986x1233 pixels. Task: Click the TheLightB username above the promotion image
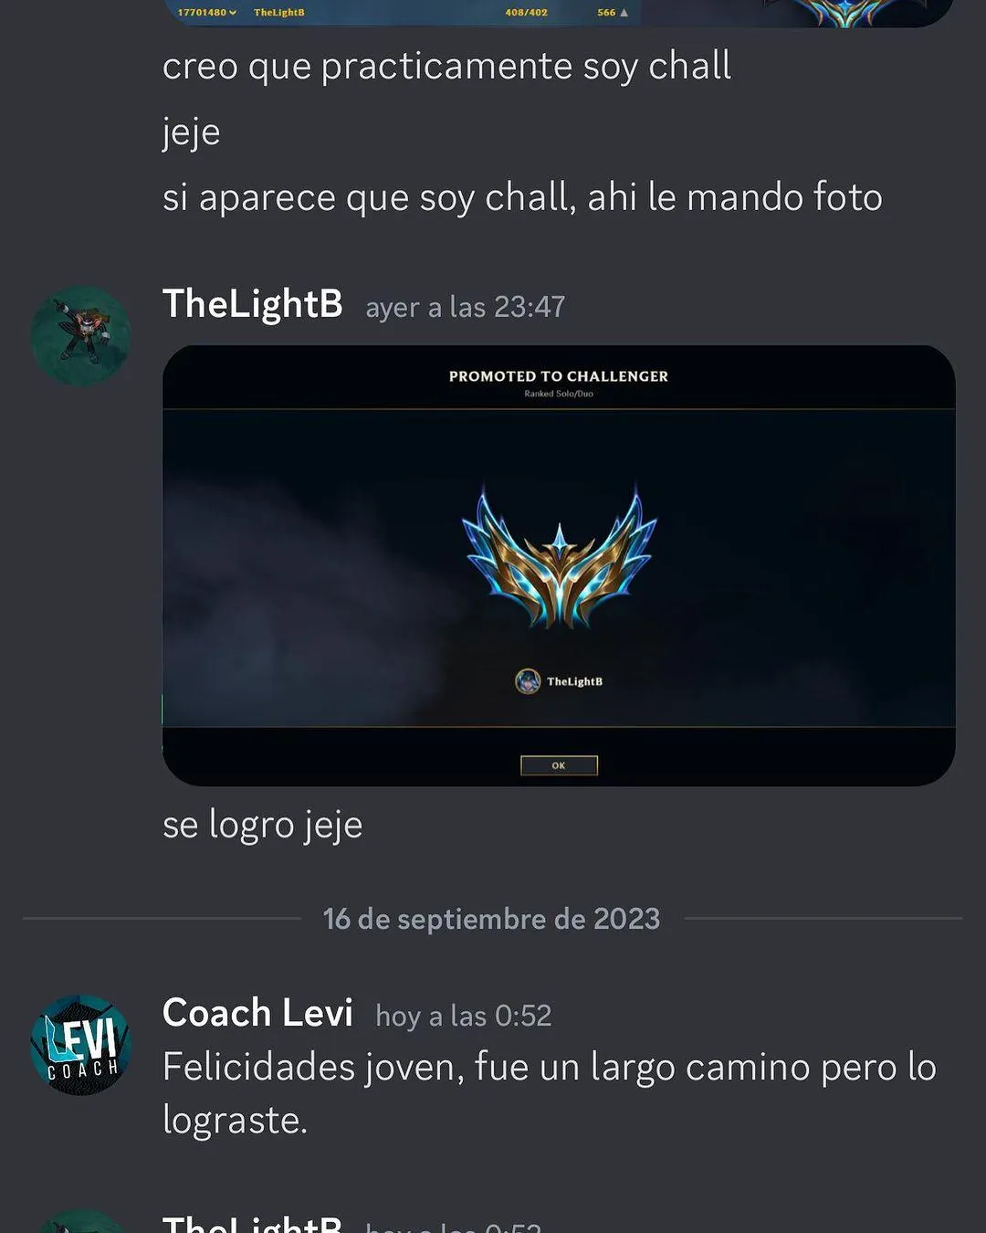253,304
